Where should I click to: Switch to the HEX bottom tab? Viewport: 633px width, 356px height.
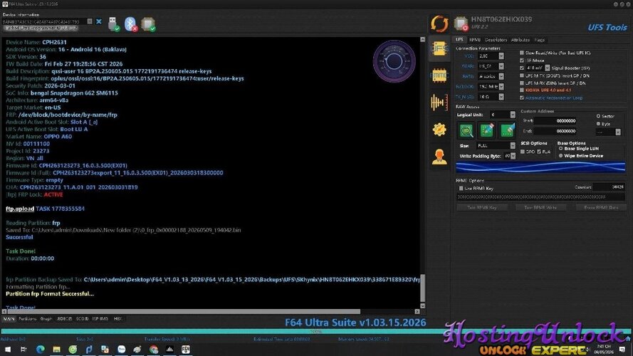[117, 319]
